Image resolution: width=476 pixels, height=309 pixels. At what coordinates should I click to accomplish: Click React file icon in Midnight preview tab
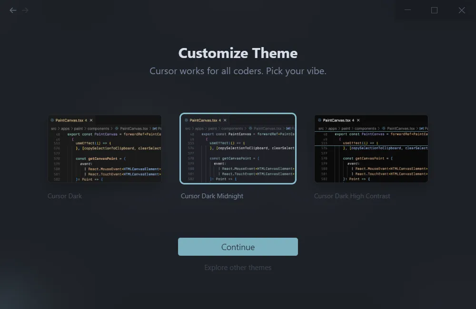click(186, 120)
